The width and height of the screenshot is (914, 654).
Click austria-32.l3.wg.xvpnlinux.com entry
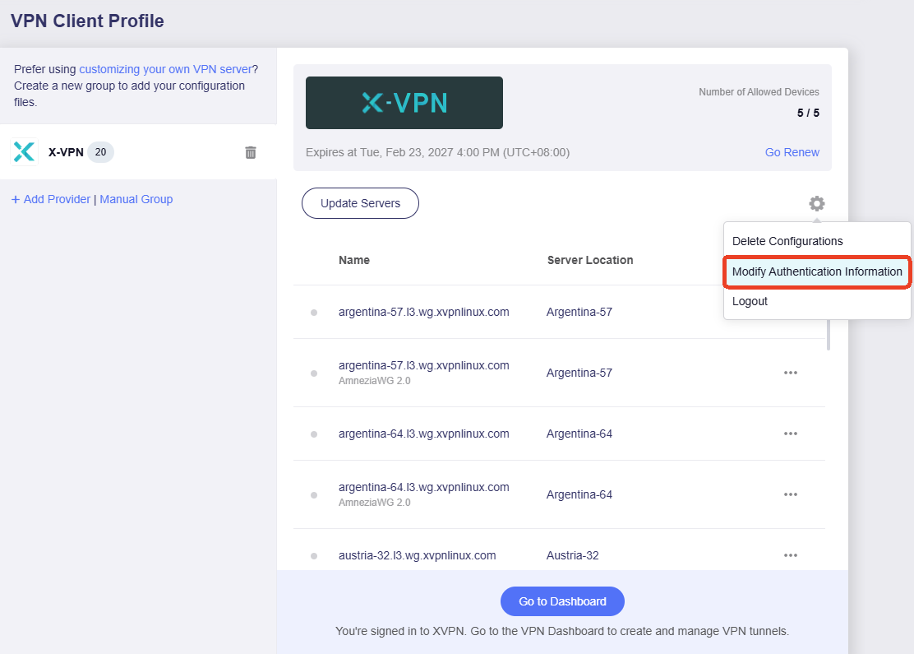pos(418,554)
